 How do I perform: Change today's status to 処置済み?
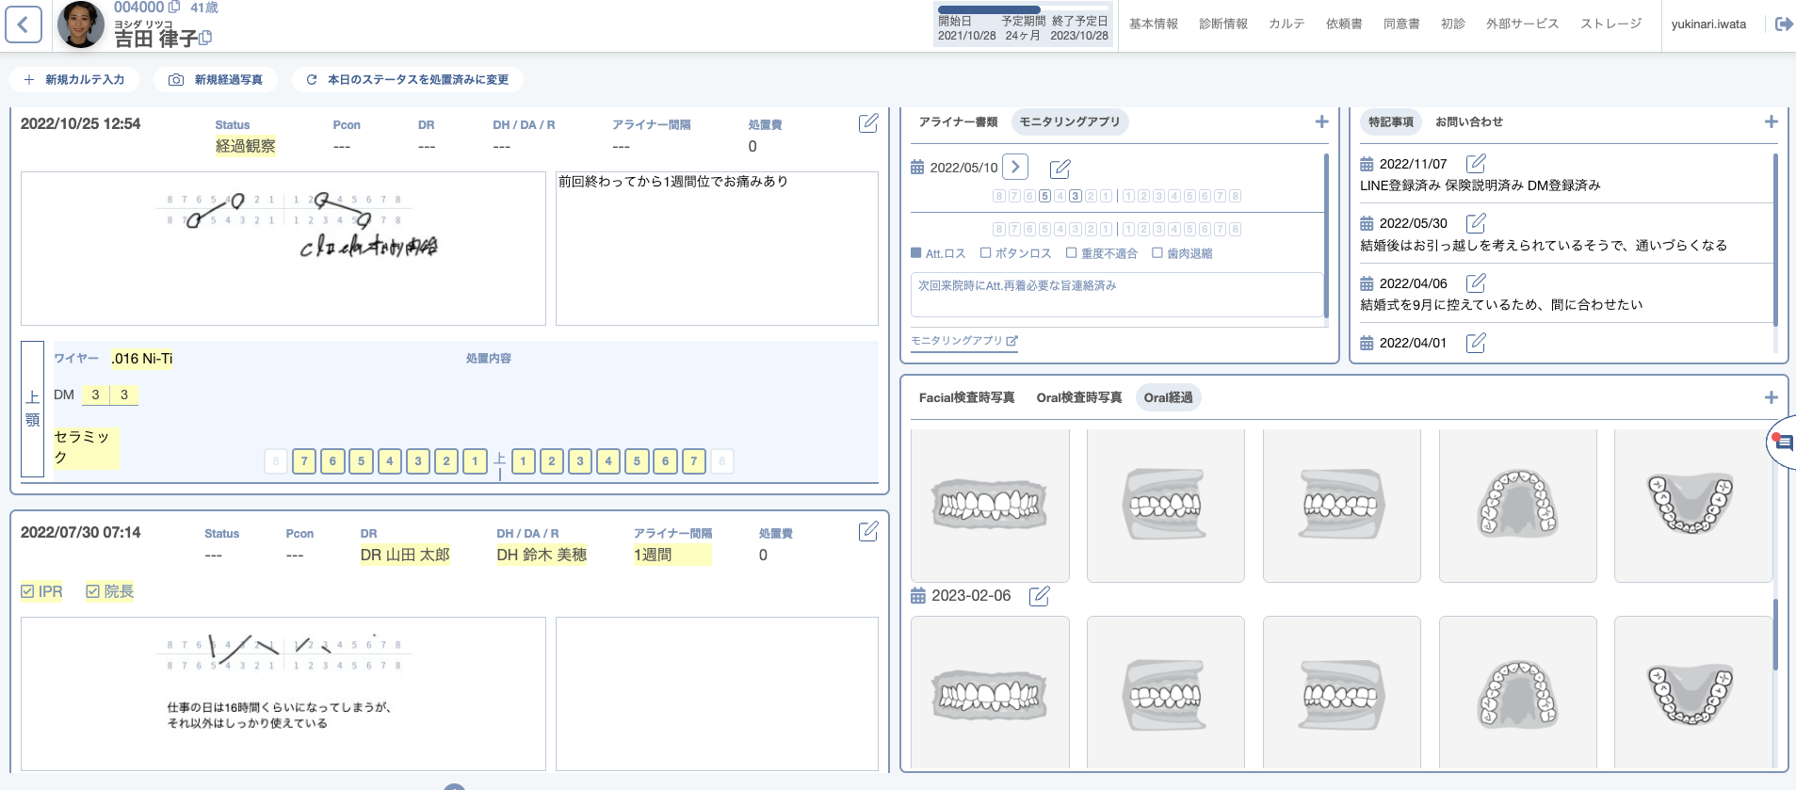pos(408,80)
